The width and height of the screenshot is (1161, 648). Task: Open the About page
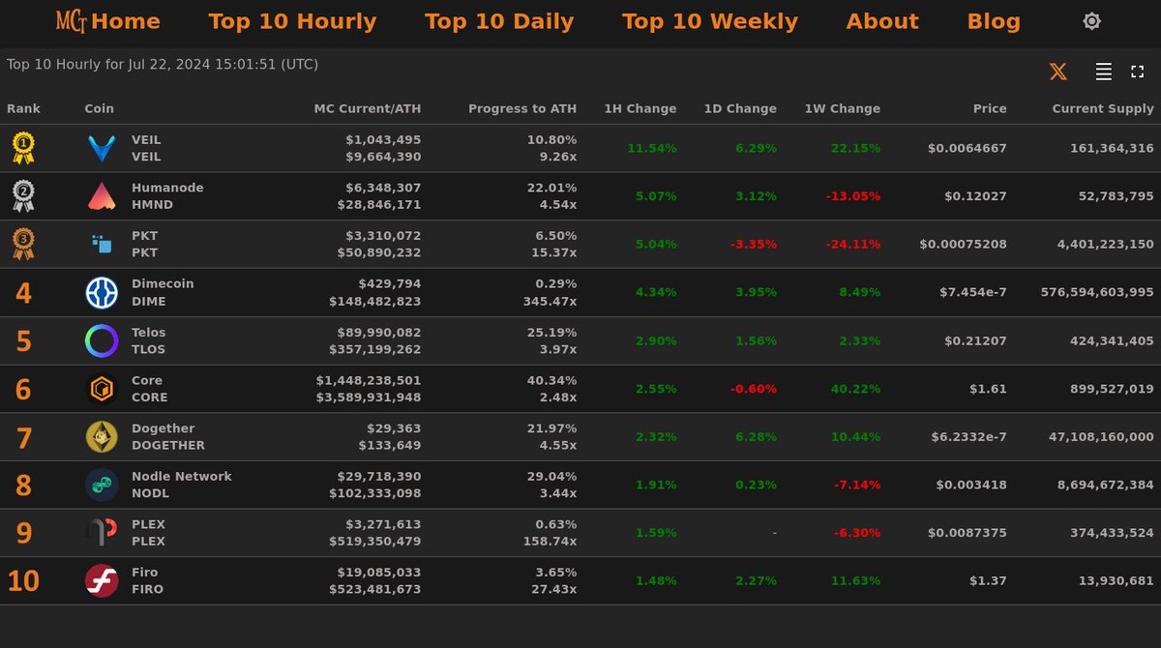pyautogui.click(x=882, y=21)
